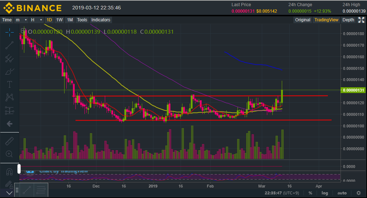The width and height of the screenshot is (367, 198).
Task: Activate the ruler measure tool
Action: tap(9, 141)
